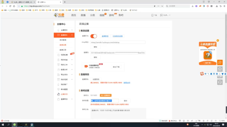Expand the 直播带货 sidebar section
Screen dimensions: 227x127
pos(72,99)
